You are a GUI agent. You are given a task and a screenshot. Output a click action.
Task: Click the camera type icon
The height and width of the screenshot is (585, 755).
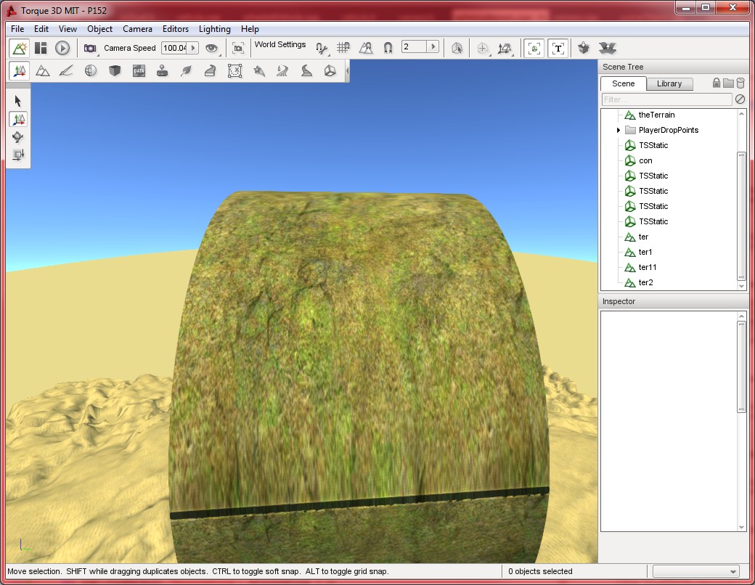point(90,48)
